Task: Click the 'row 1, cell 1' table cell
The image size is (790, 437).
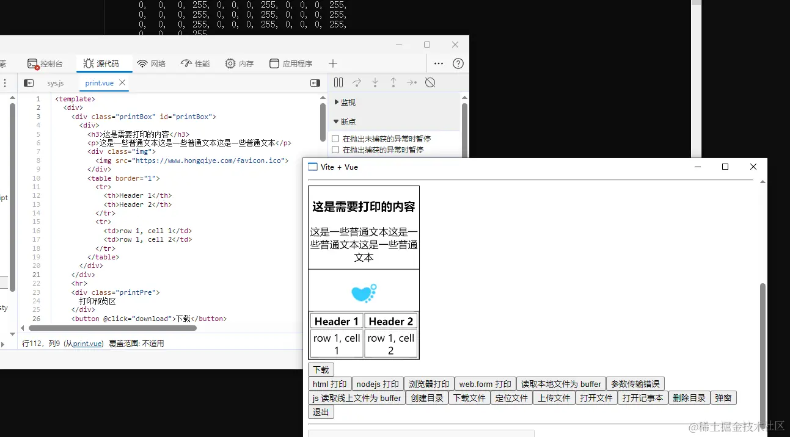Action: pyautogui.click(x=337, y=344)
